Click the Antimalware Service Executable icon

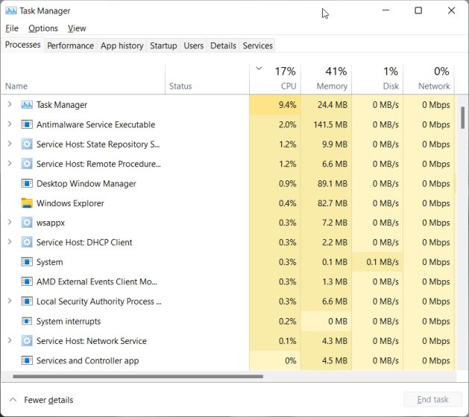click(x=27, y=124)
